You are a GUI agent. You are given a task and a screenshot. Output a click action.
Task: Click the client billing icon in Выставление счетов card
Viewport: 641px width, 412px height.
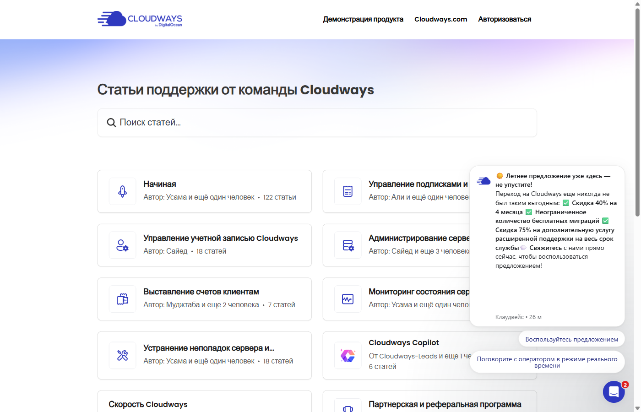click(122, 299)
